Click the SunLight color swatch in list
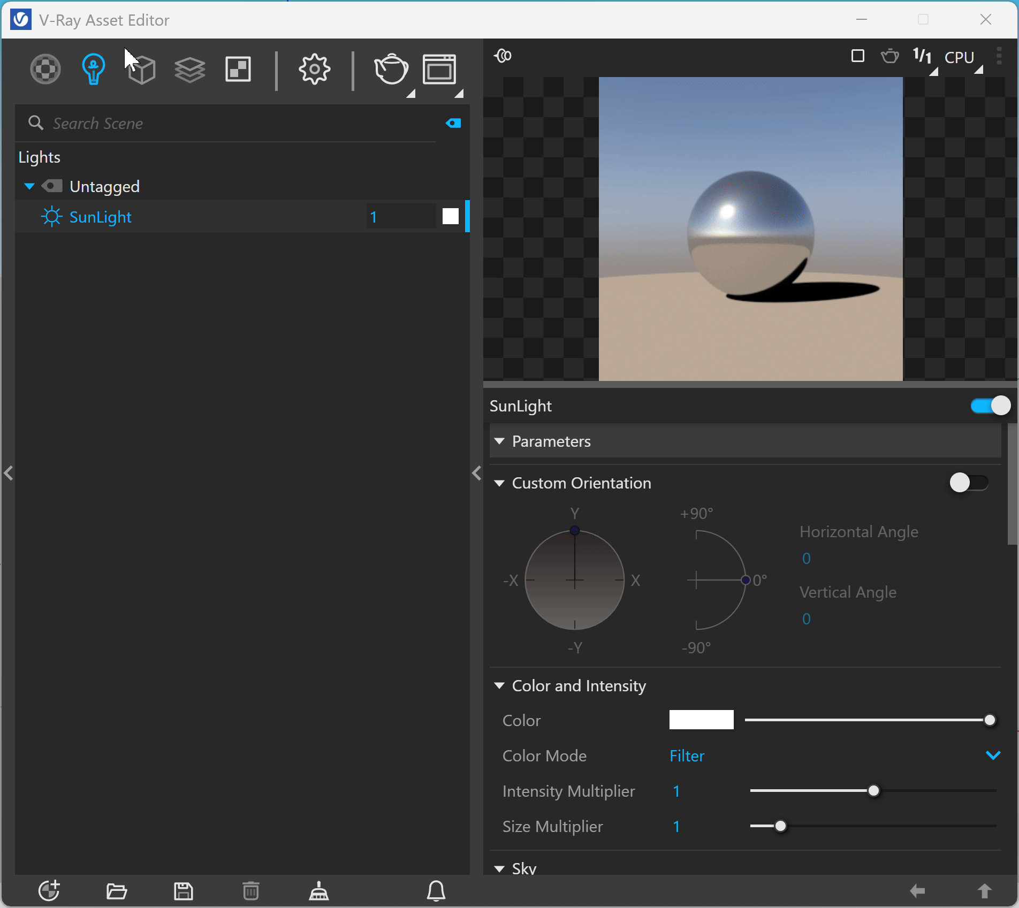Viewport: 1019px width, 908px height. pos(451,216)
